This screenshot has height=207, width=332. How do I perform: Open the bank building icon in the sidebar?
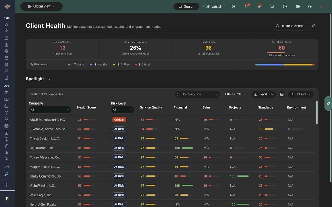(6, 64)
